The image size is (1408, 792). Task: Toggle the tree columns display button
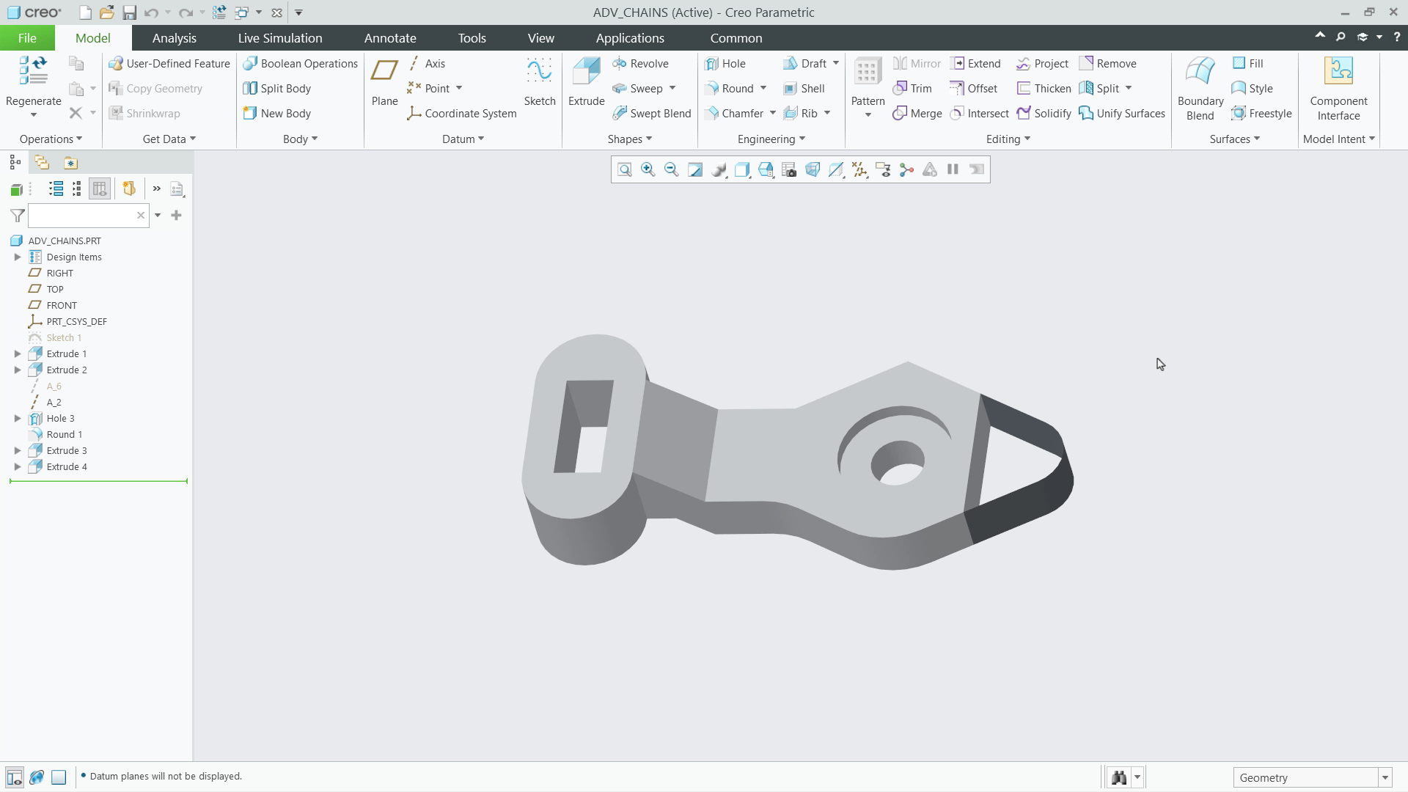[x=100, y=188]
